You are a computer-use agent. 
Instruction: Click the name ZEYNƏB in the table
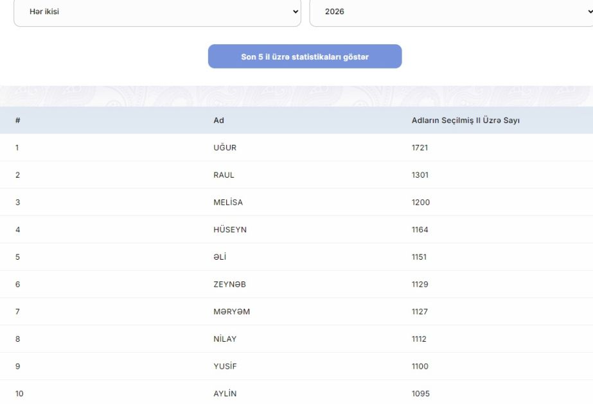(229, 284)
